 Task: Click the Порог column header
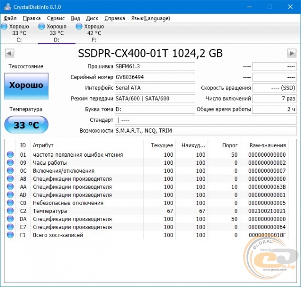click(x=224, y=145)
